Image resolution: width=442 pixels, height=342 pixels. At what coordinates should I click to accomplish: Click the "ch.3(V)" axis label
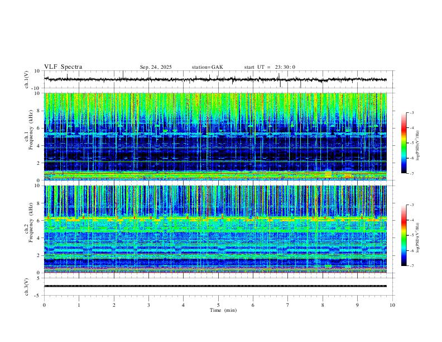[27, 287]
